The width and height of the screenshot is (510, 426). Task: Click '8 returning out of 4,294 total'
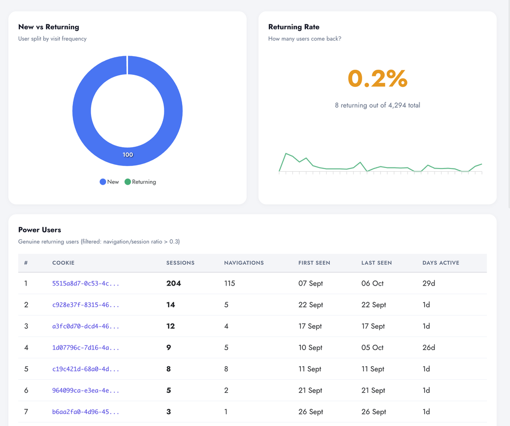[x=377, y=106]
